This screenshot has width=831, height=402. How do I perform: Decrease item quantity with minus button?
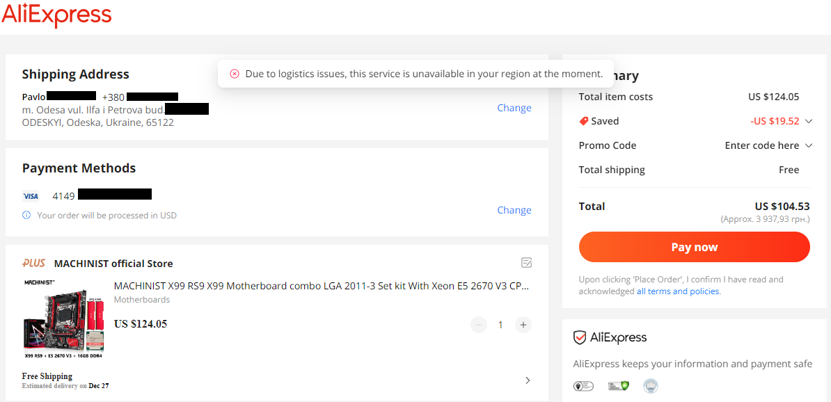[479, 325]
